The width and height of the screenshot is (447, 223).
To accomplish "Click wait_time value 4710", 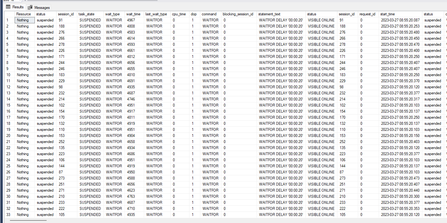I will tap(134, 209).
